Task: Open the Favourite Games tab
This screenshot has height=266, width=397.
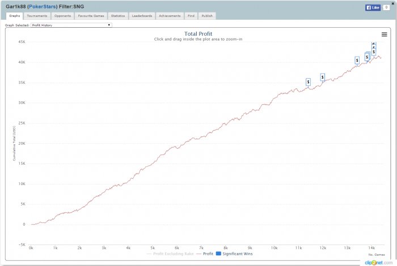Action: (x=91, y=16)
